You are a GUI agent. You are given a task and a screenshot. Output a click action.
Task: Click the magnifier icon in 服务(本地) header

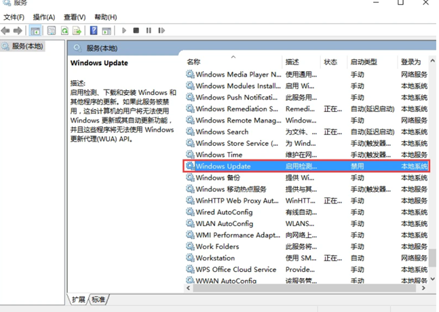[x=77, y=48]
